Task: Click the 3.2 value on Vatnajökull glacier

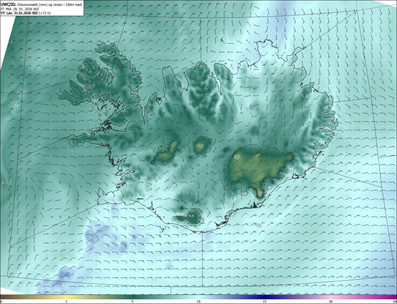Action: [237, 157]
